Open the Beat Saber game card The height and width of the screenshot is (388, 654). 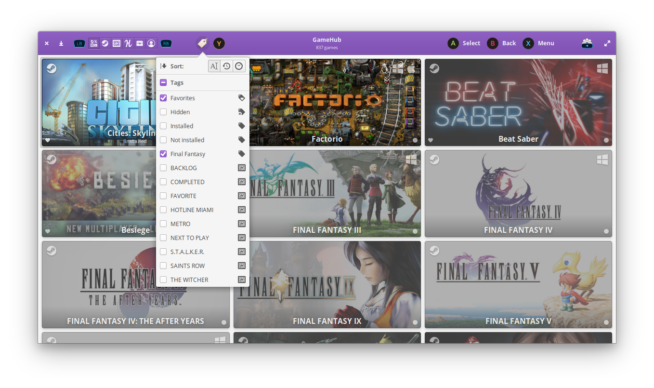point(518,102)
